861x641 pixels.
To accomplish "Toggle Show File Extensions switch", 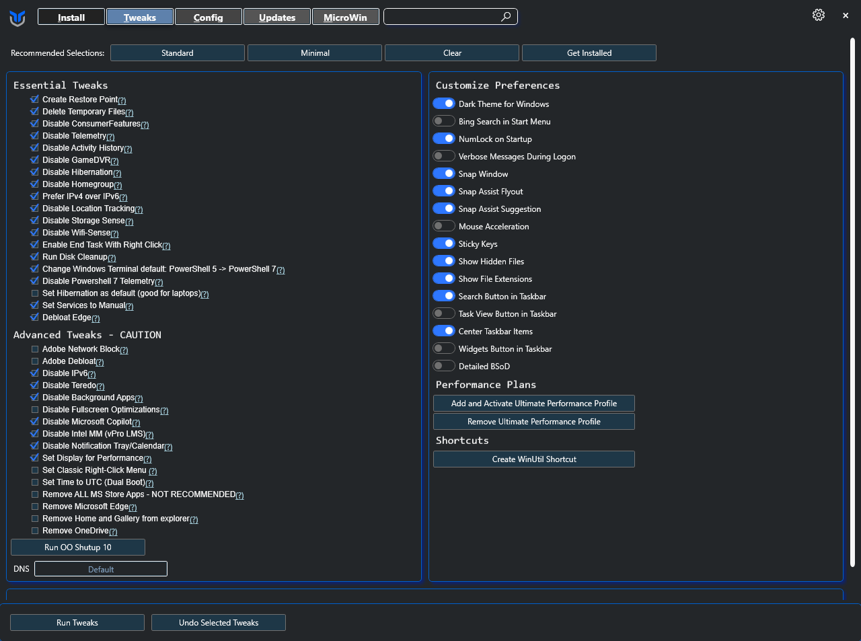I will point(444,278).
